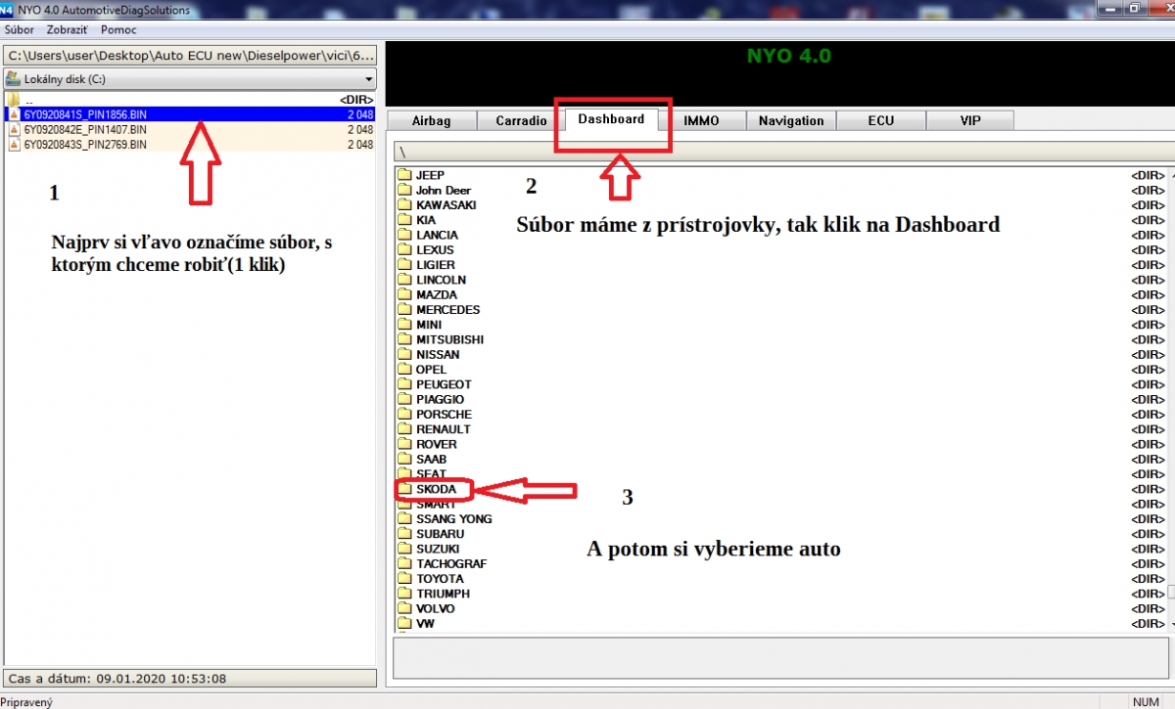1175x709 pixels.
Task: Select the VOLVO folder name
Action: click(x=435, y=608)
